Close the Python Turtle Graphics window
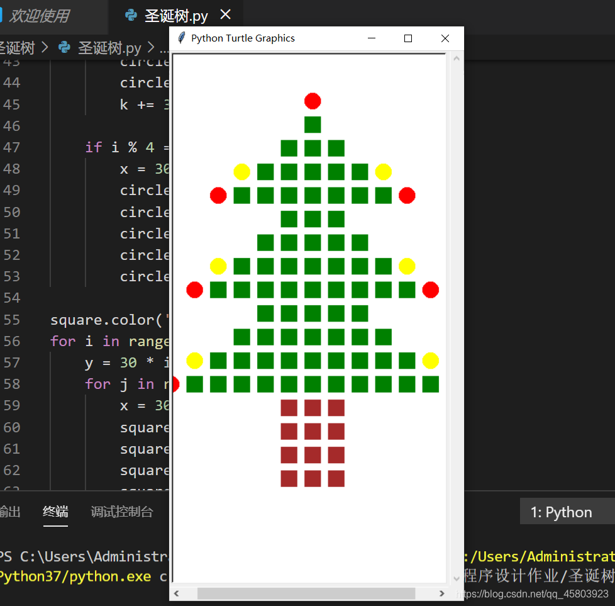Screen dimensions: 615x606 click(445, 38)
